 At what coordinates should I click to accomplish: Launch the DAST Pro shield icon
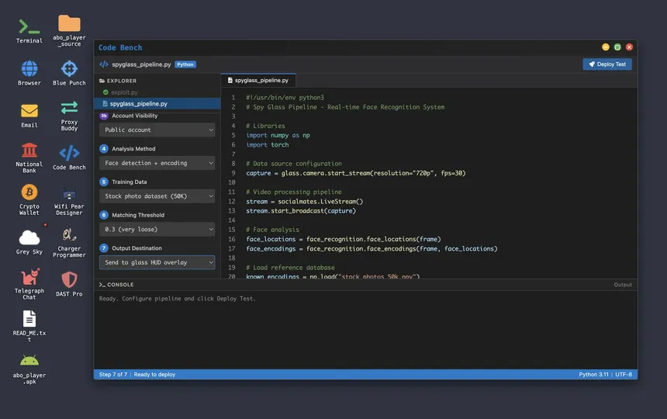69,280
